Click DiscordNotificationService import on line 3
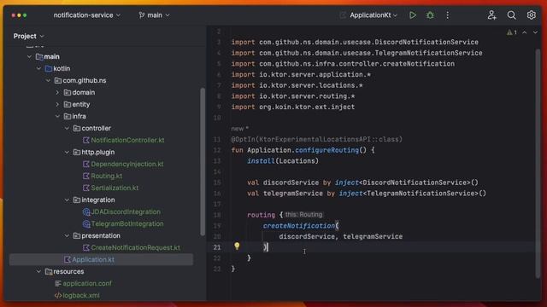The image size is (547, 307). [x=426, y=42]
